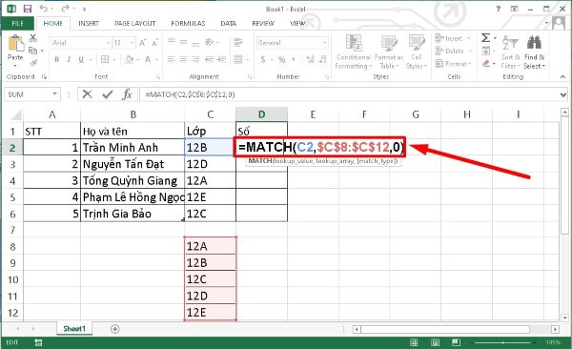
Task: Cancel the formula entry with X
Action: (87, 94)
